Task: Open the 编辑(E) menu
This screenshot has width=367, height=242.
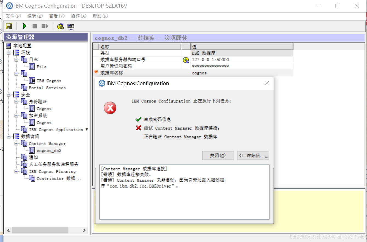Action: [35, 16]
